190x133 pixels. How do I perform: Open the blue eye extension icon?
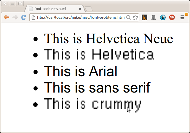[163, 17]
